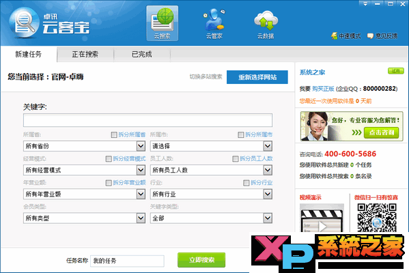This screenshot has width=409, height=273.
Task: Switch to the 正在搜索 tab
Action: coord(85,54)
